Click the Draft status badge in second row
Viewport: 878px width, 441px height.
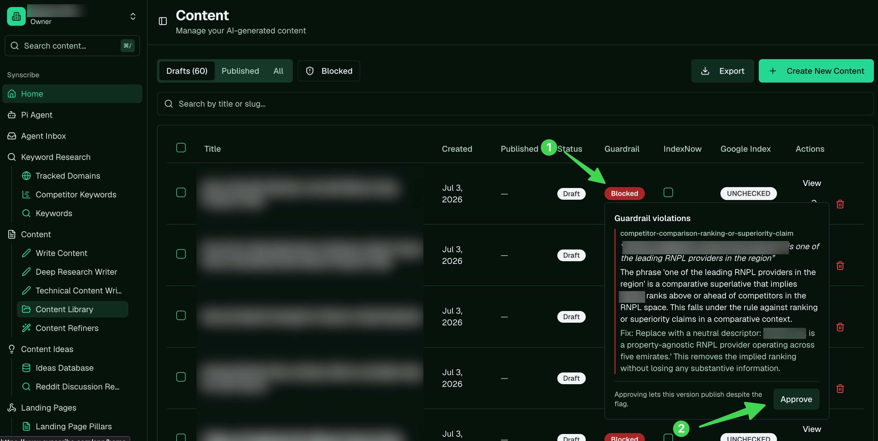click(x=571, y=255)
